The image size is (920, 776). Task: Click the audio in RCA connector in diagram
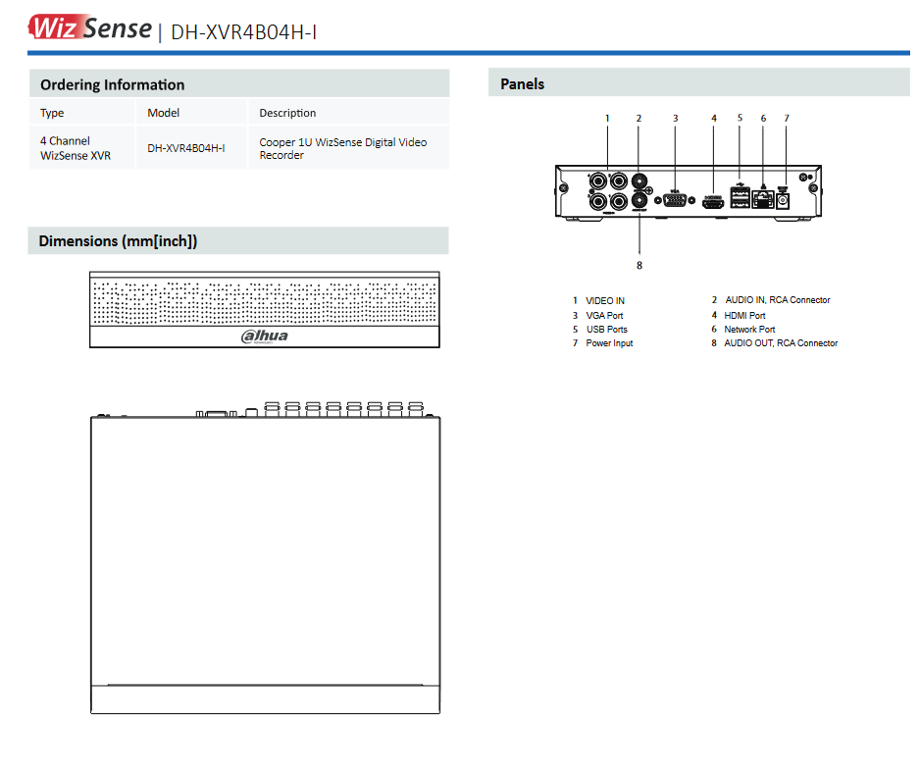coord(639,181)
